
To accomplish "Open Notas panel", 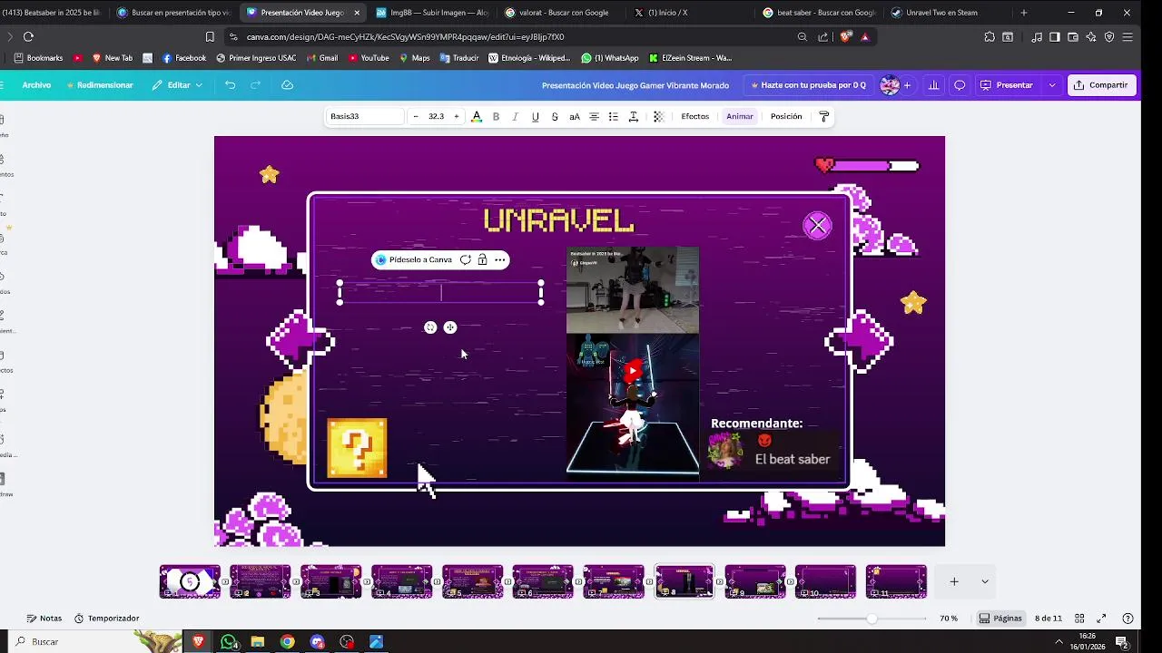I will pos(44,619).
